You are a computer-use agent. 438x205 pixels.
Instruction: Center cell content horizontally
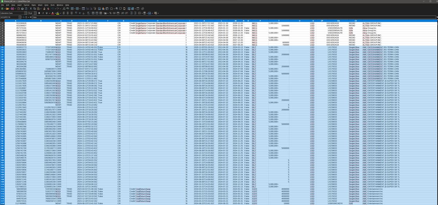[68, 13]
